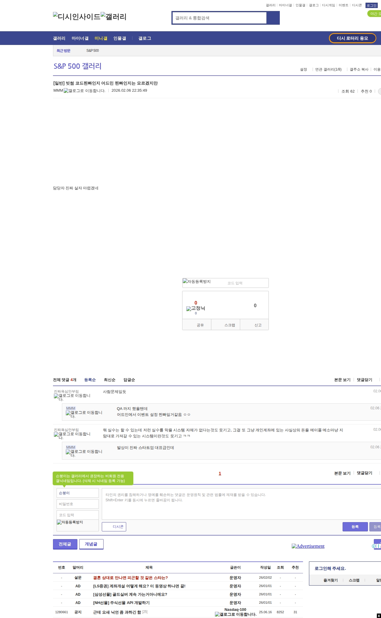
Task: Open the 설정 settings menu
Action: [x=303, y=69]
